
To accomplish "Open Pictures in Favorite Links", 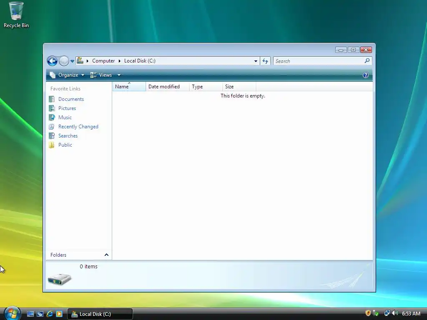I will 67,108.
